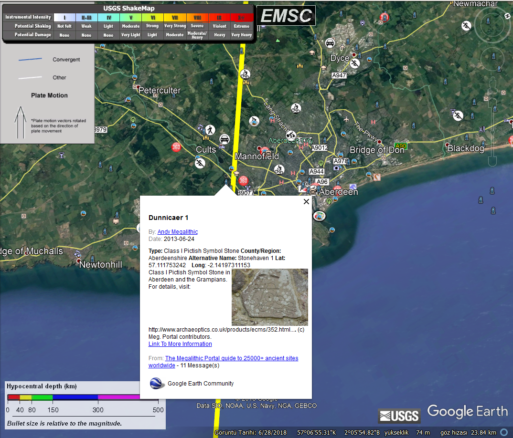
Task: Click cocktail glass icon on the left map
Action: (x=62, y=155)
